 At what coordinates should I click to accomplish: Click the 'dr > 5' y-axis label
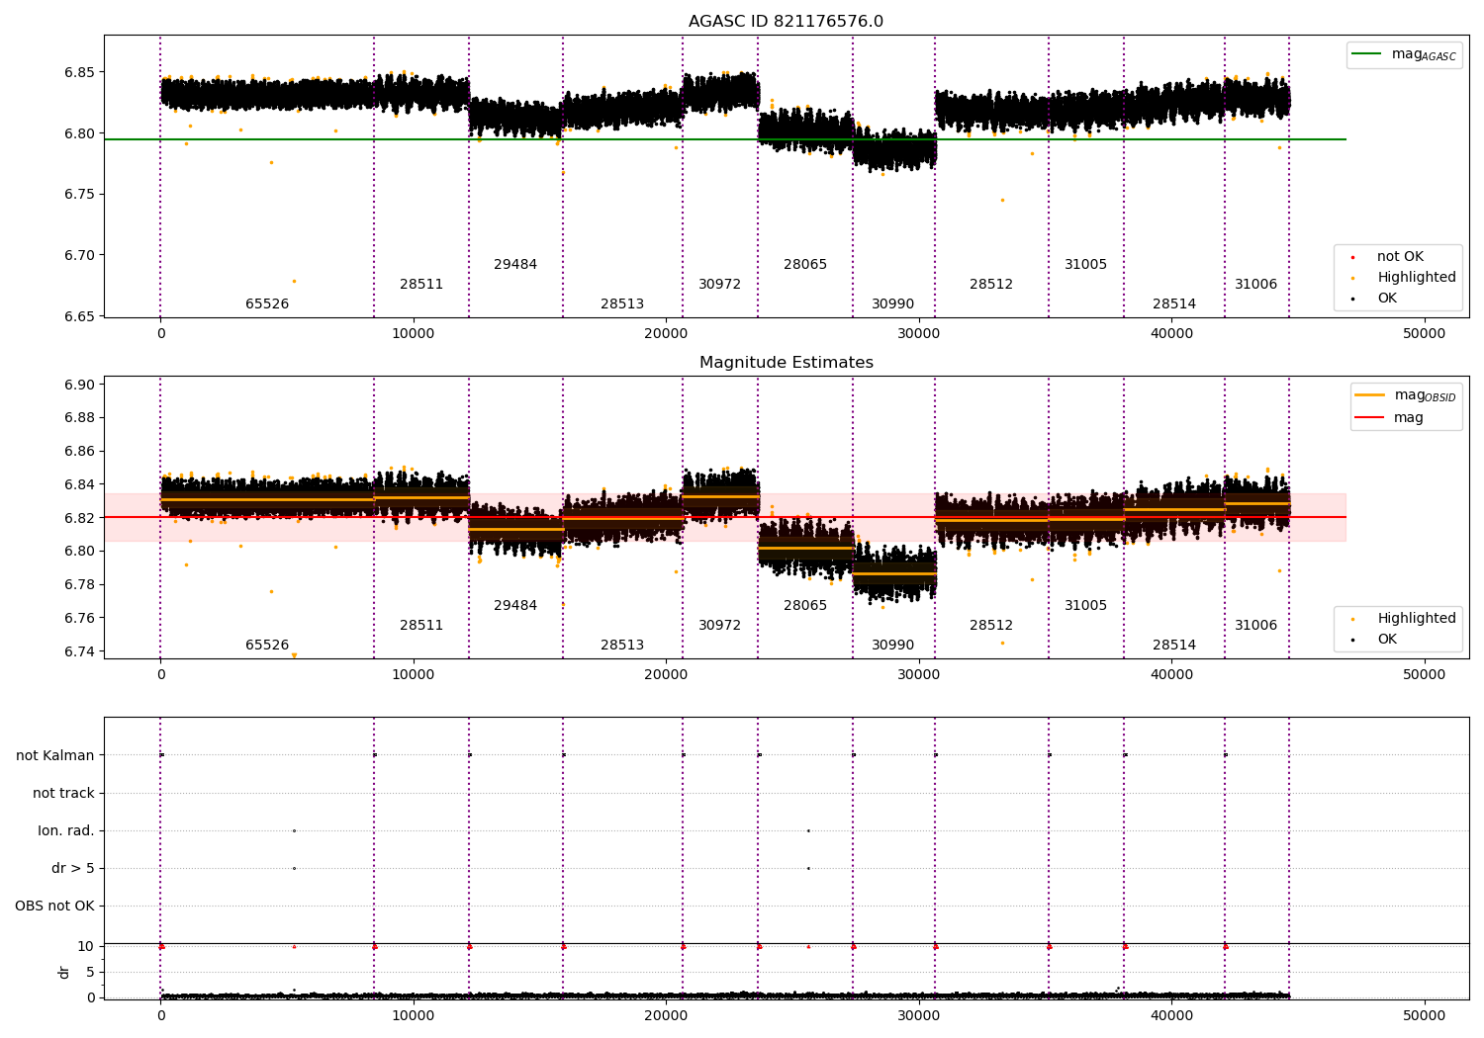coord(73,869)
